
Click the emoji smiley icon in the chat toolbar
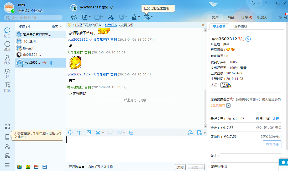pos(70,133)
